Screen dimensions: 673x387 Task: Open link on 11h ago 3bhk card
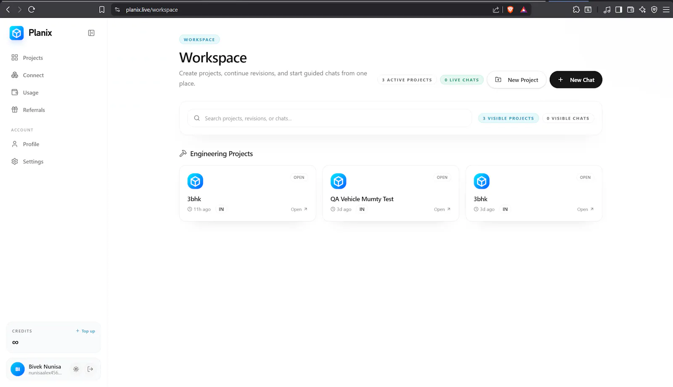[x=299, y=209]
